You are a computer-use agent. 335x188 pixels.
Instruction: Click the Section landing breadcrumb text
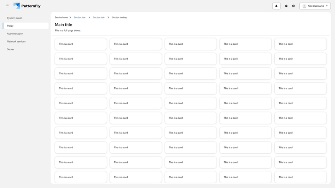click(119, 18)
